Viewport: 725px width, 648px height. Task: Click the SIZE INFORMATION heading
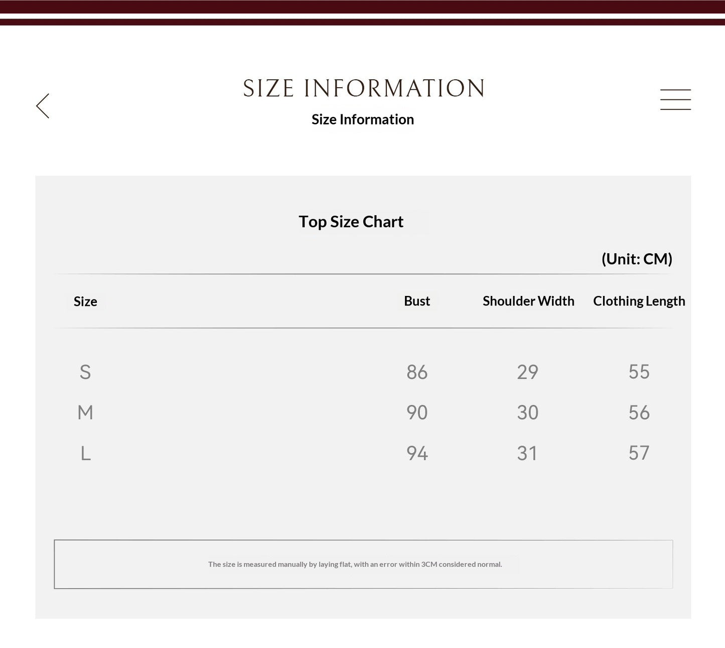(363, 88)
